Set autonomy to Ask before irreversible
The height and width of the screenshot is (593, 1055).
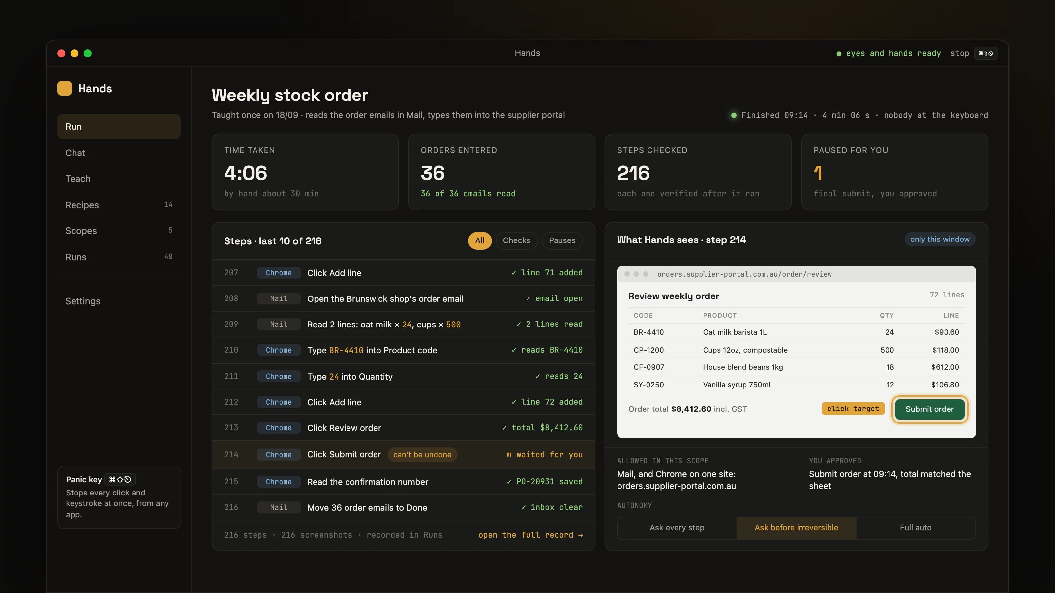click(x=796, y=528)
